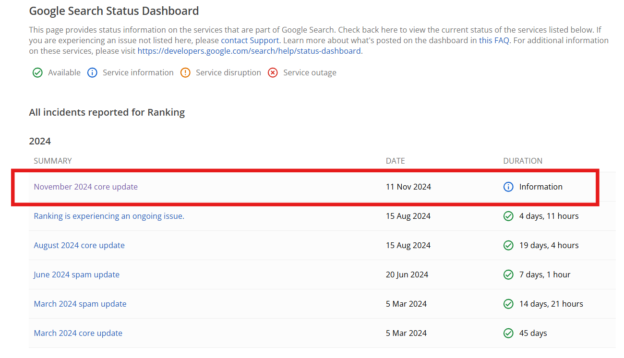Click the DATE column header

click(396, 161)
